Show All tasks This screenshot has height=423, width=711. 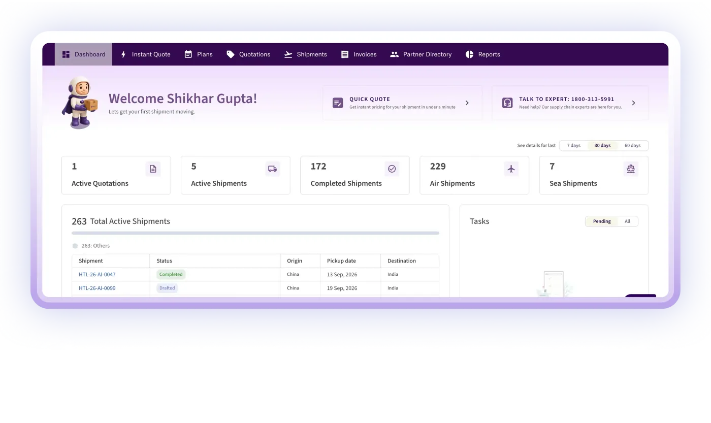click(x=628, y=221)
